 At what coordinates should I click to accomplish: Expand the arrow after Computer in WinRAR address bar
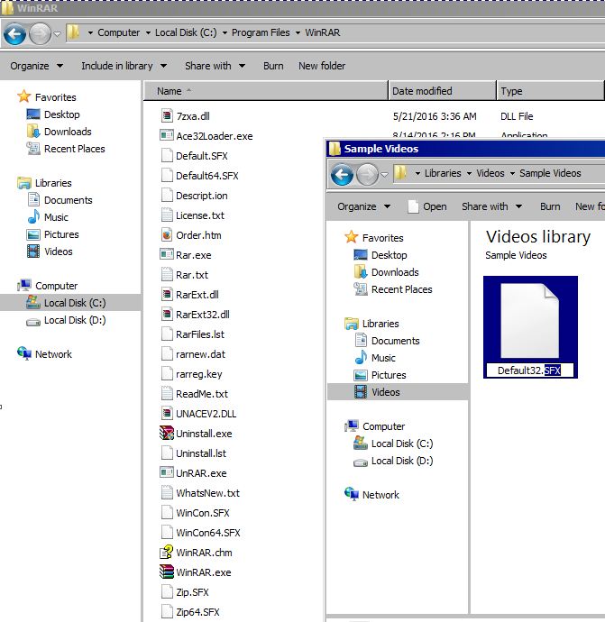pos(148,33)
